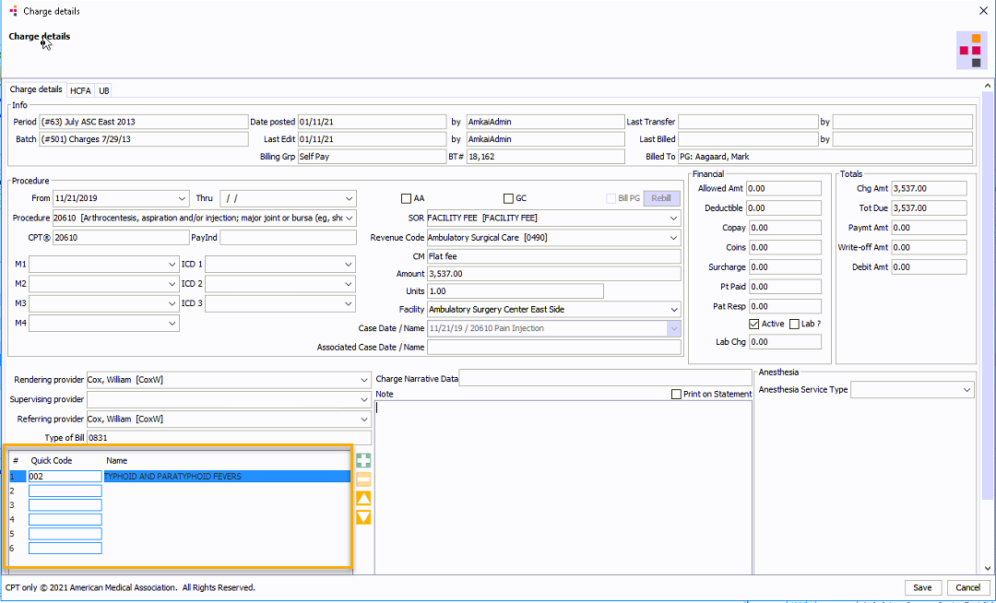
Task: Click the large colored-squares logo in the header
Action: click(x=972, y=51)
